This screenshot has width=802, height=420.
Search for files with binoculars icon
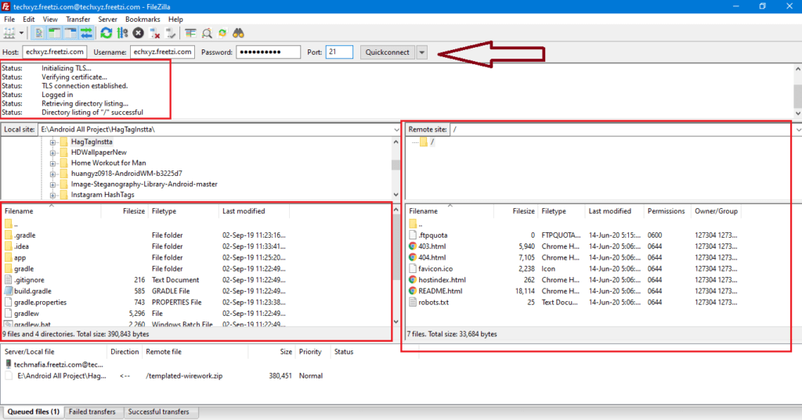[x=238, y=33]
